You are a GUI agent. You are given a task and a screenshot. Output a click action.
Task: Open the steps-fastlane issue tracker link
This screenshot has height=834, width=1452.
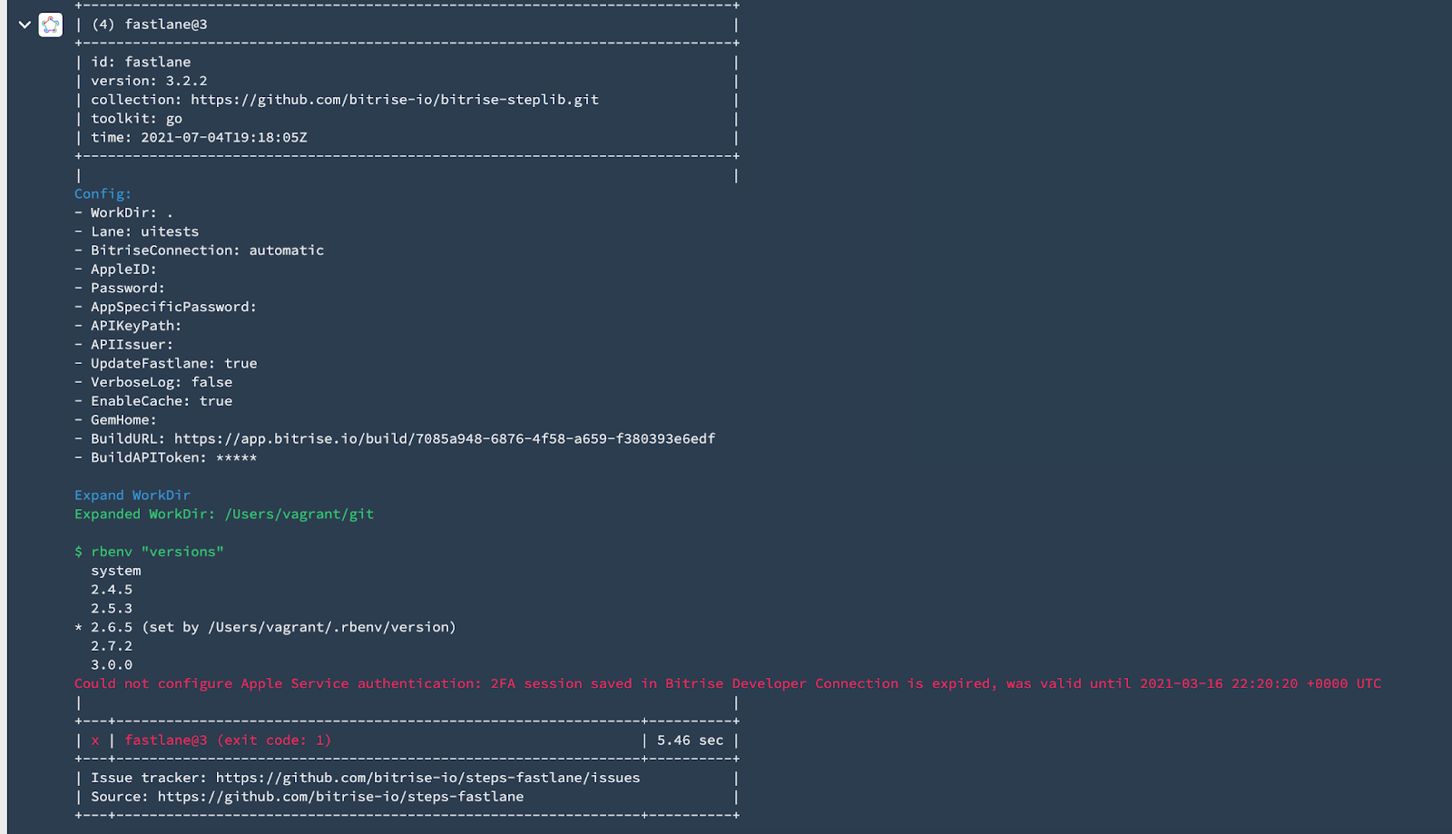tap(427, 778)
